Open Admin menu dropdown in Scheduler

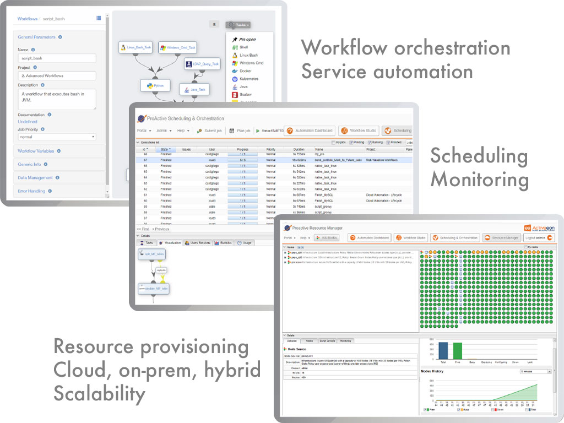[x=164, y=131]
